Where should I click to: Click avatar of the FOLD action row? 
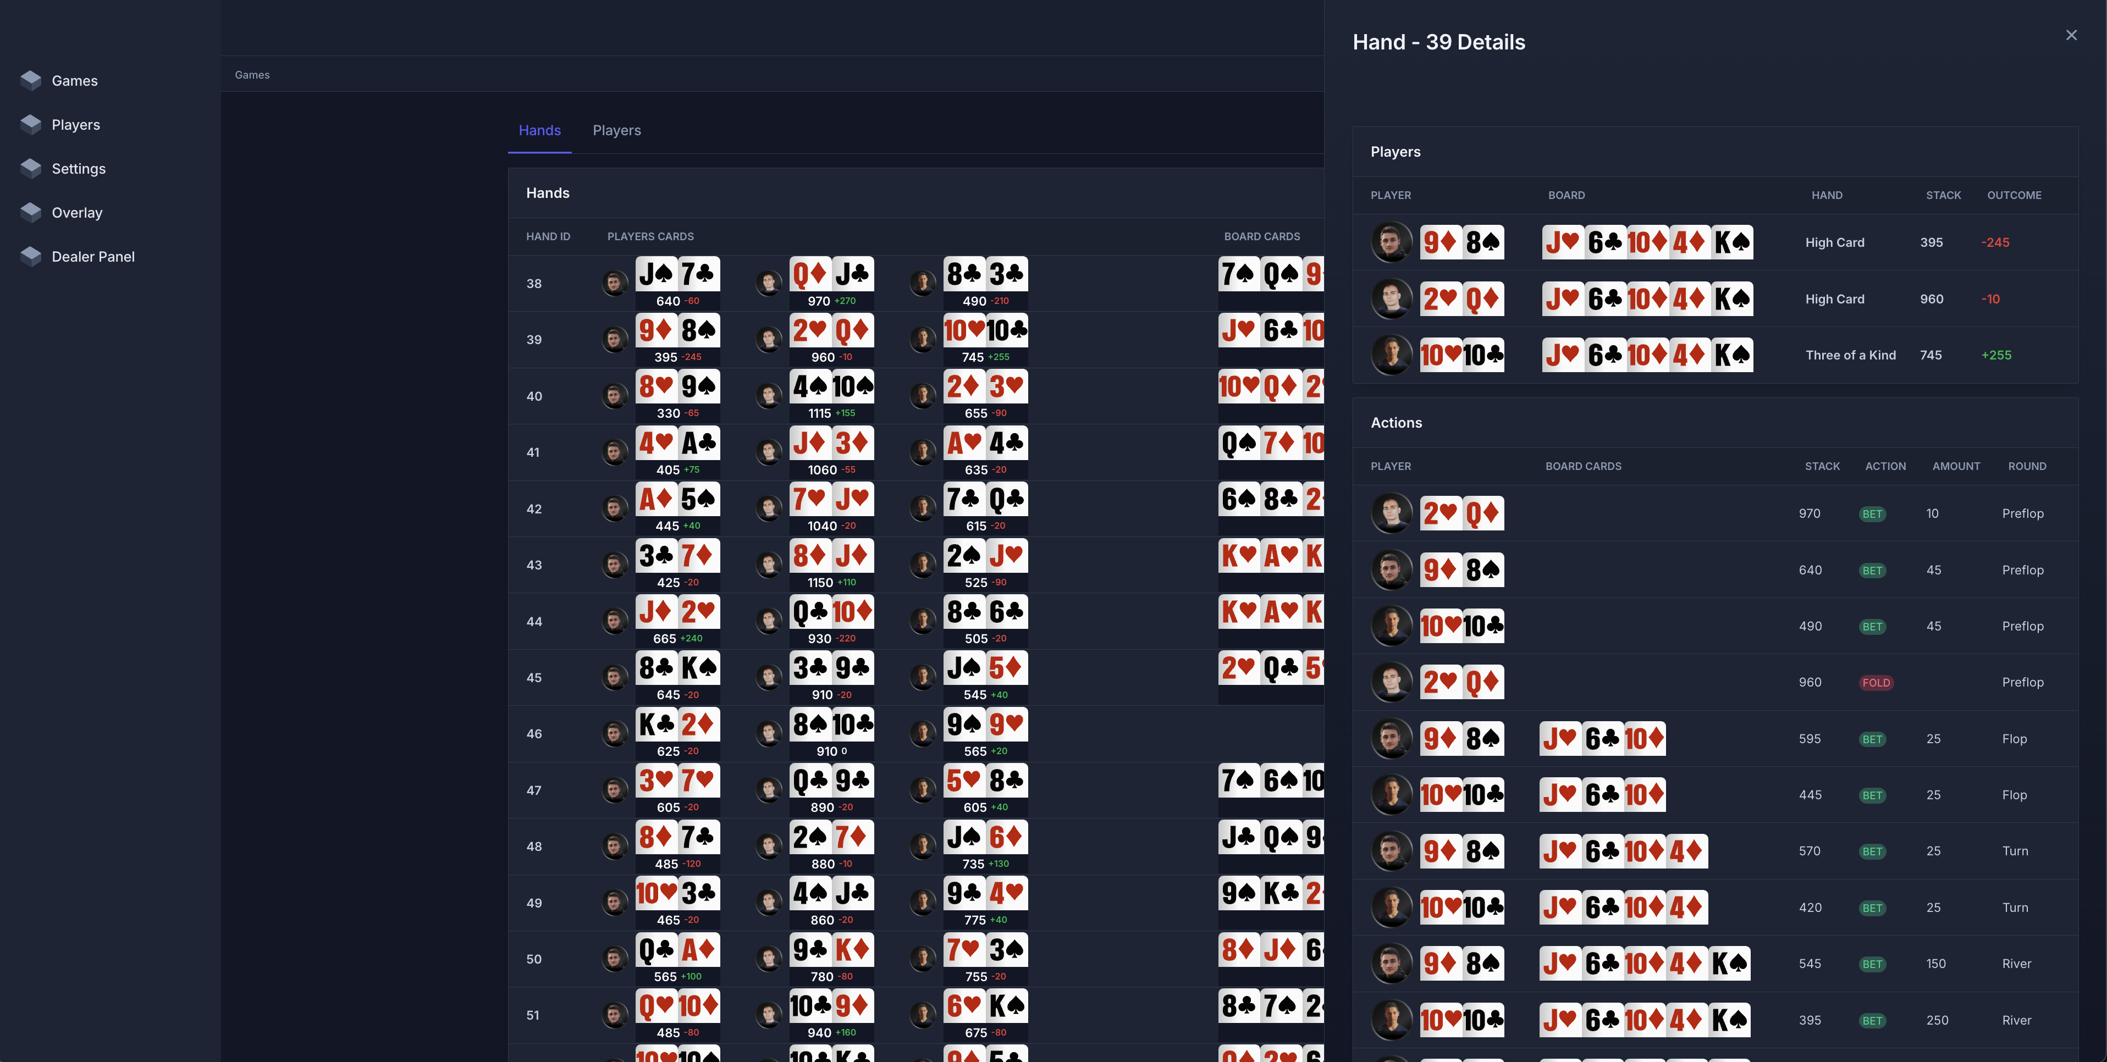pos(1391,682)
